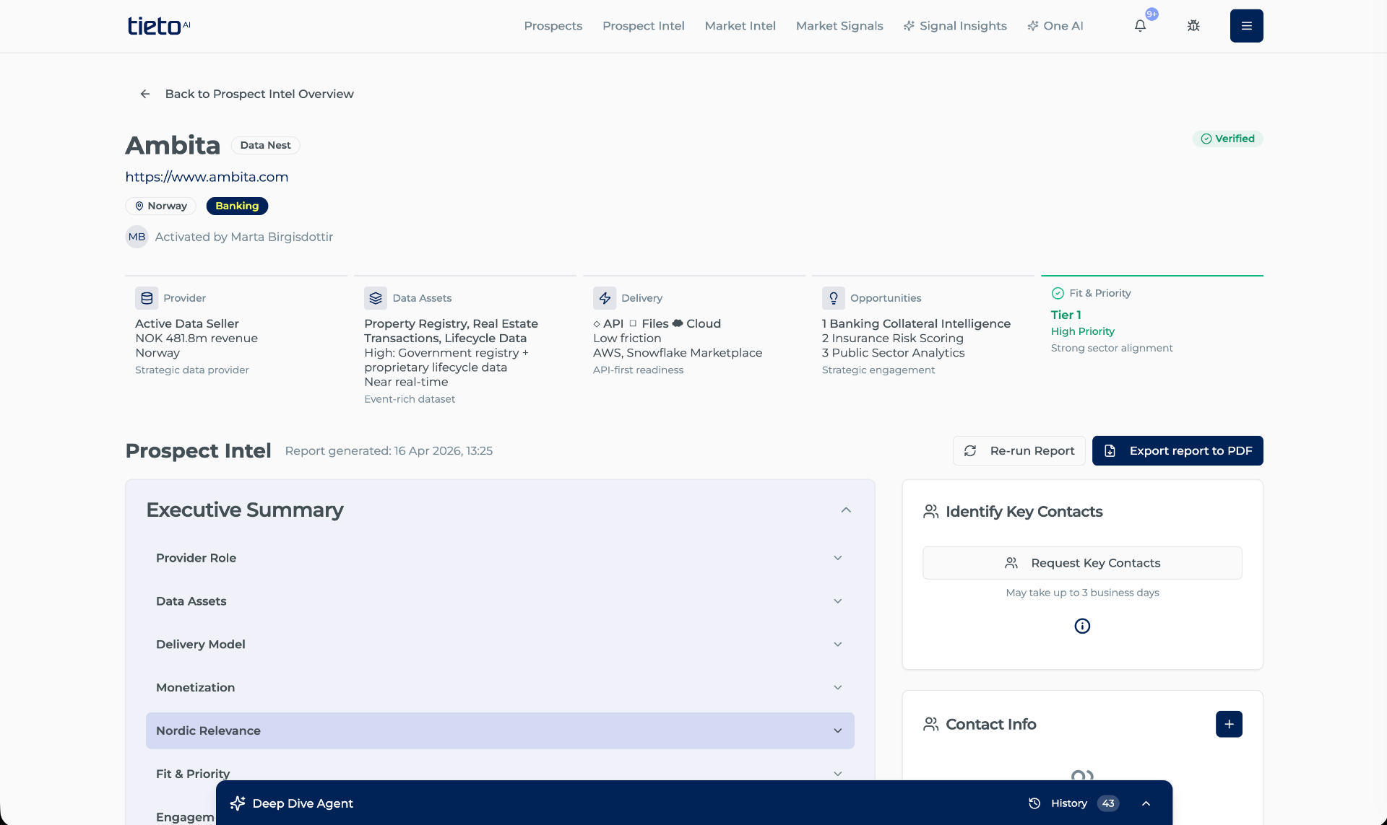The image size is (1387, 825).
Task: Click 'Activated by Marta Birgisdottir' text
Action: pyautogui.click(x=244, y=237)
